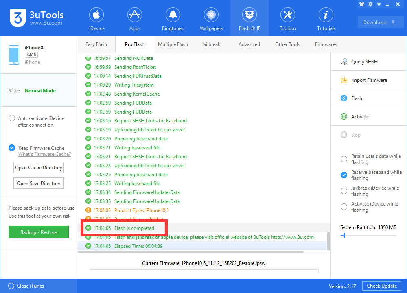Select the Flash and jailbreak website log row
This screenshot has width=407, height=293.
tap(202, 237)
